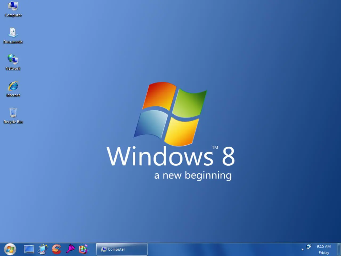
Task: Click Friday in the taskbar clock area
Action: coord(324,253)
